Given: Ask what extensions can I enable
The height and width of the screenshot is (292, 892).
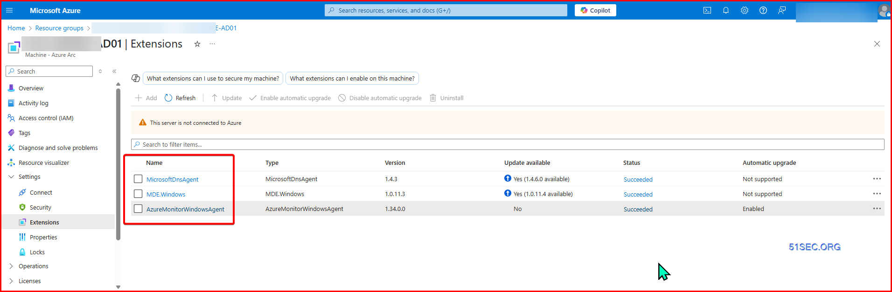Looking at the screenshot, I should [x=352, y=78].
